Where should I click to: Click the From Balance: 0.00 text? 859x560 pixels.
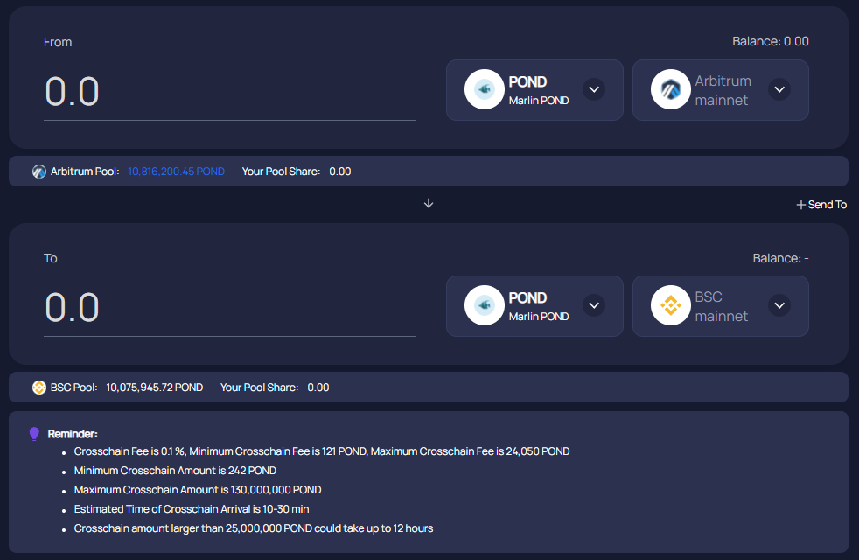pos(771,41)
